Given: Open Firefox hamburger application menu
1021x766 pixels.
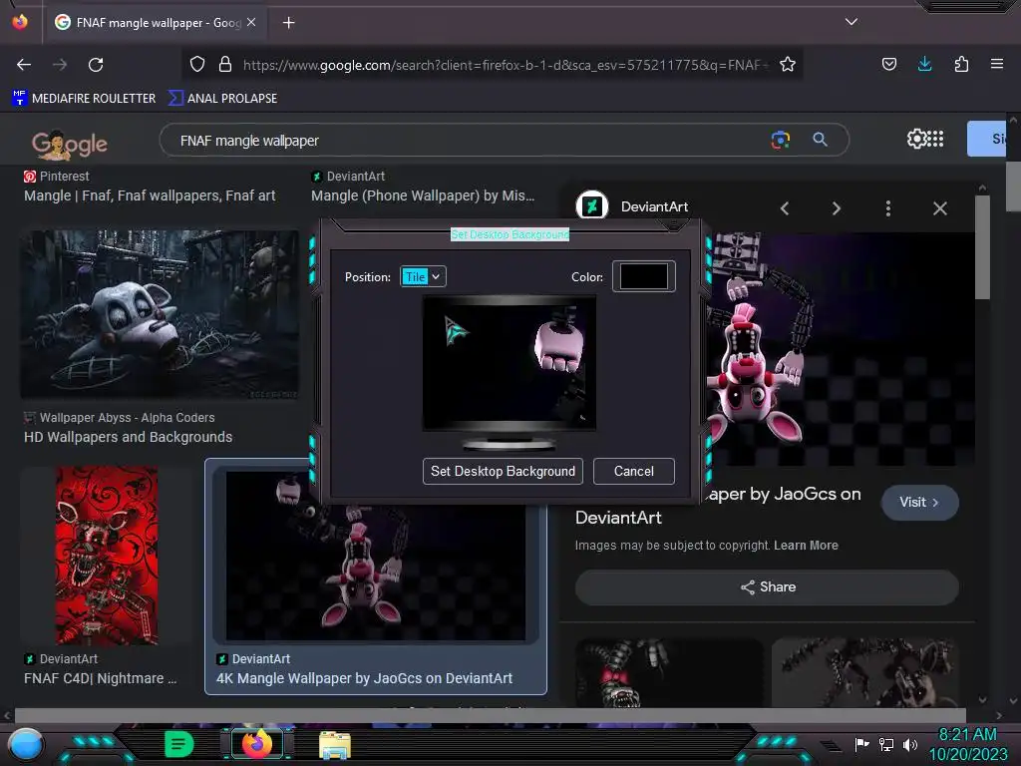Looking at the screenshot, I should pos(996,64).
